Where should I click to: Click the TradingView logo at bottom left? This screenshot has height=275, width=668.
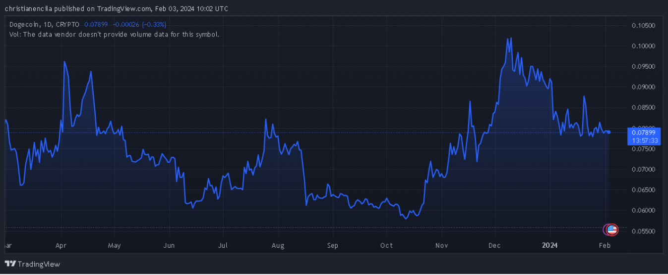pos(33,264)
